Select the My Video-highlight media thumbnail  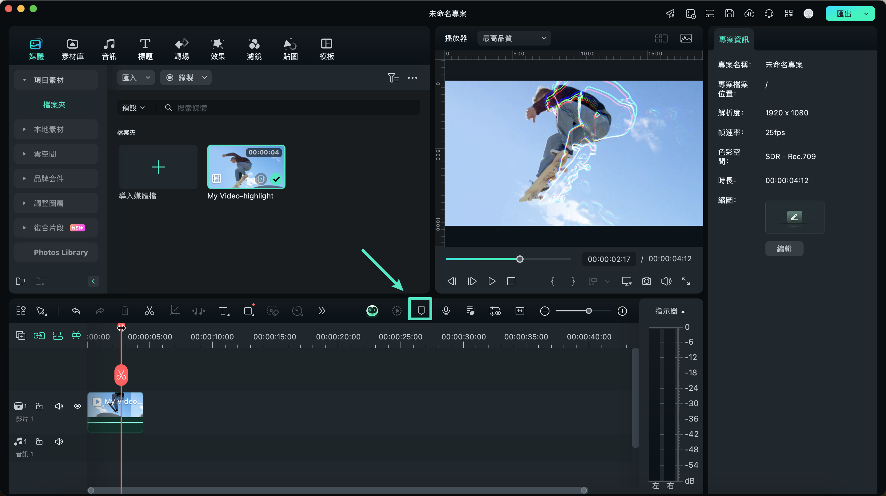(x=246, y=166)
